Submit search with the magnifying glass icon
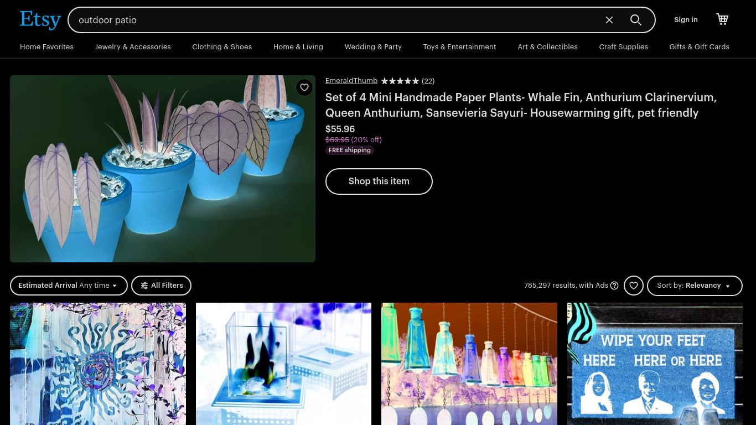756x425 pixels. (x=636, y=20)
